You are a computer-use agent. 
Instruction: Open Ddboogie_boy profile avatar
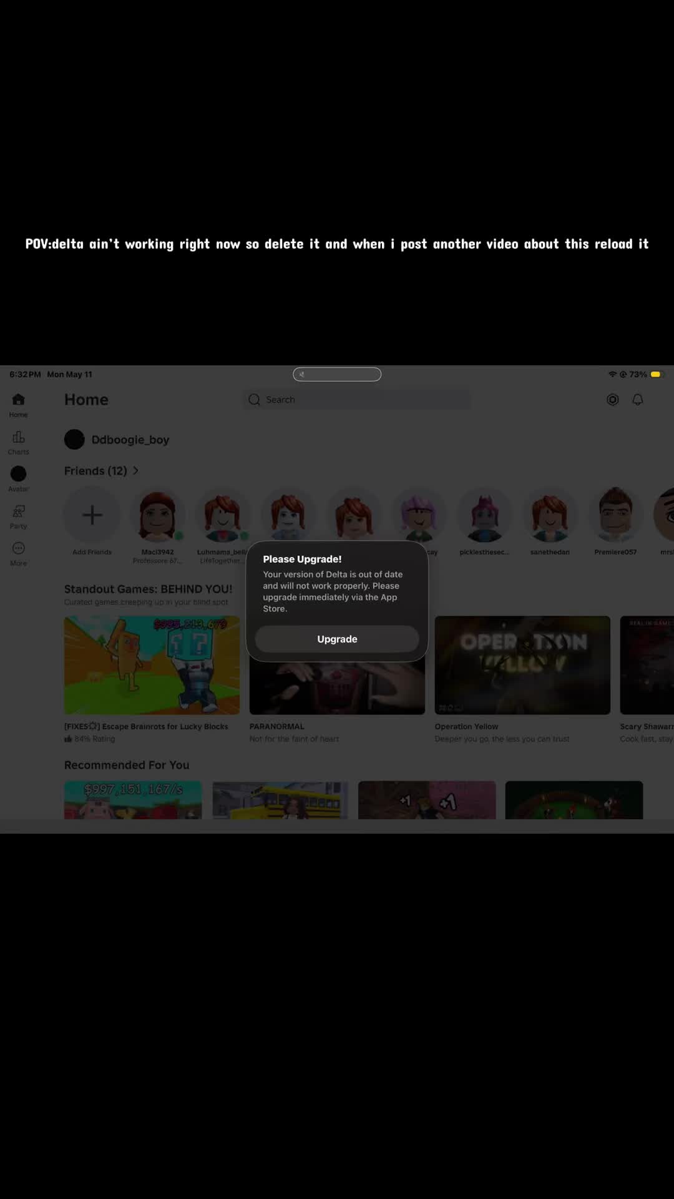tap(74, 440)
